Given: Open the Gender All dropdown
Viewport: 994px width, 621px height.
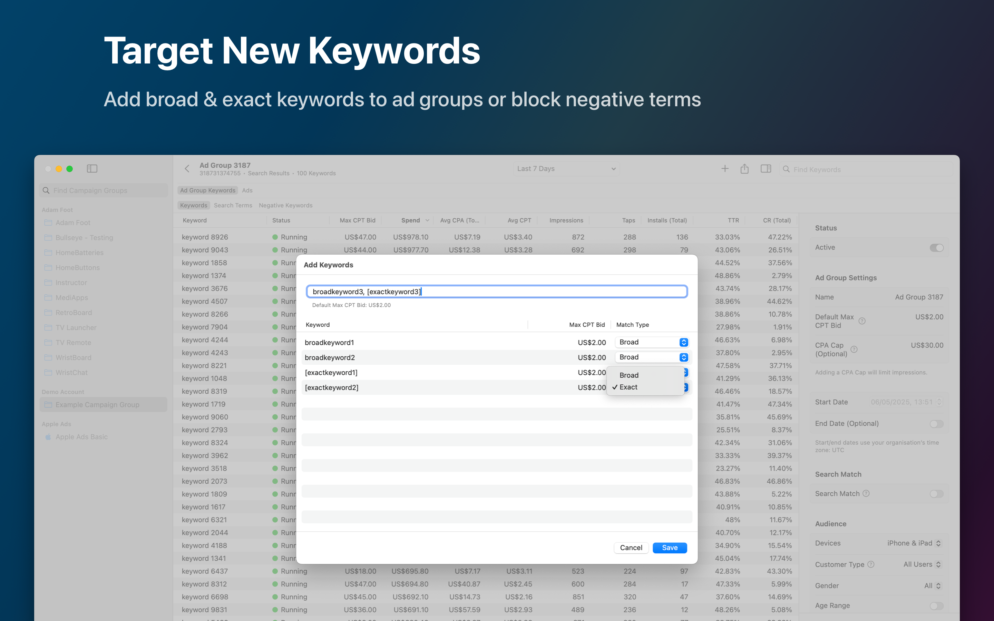Looking at the screenshot, I should (932, 586).
